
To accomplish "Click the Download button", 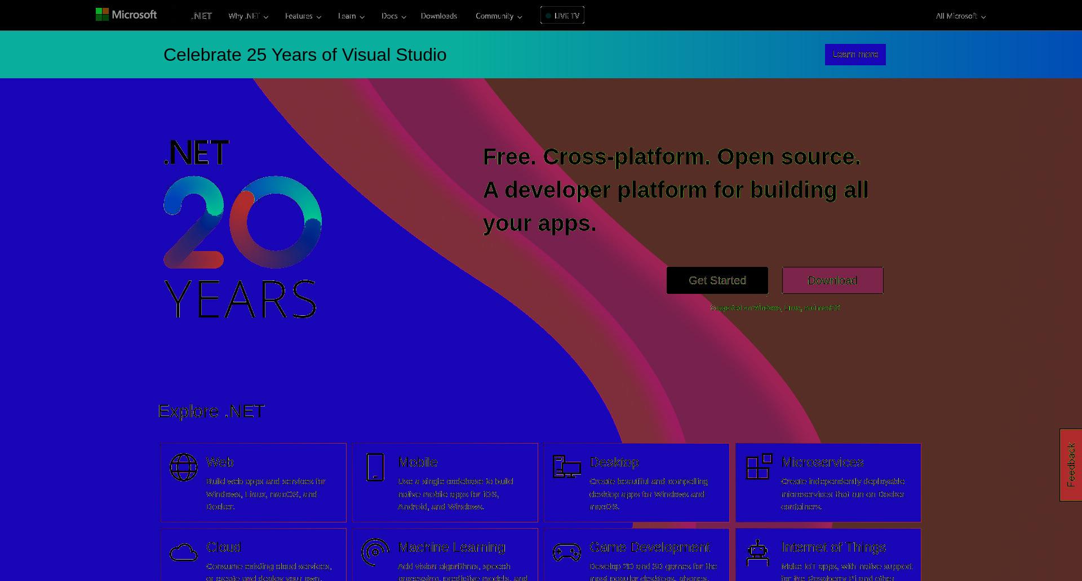I will [x=832, y=280].
